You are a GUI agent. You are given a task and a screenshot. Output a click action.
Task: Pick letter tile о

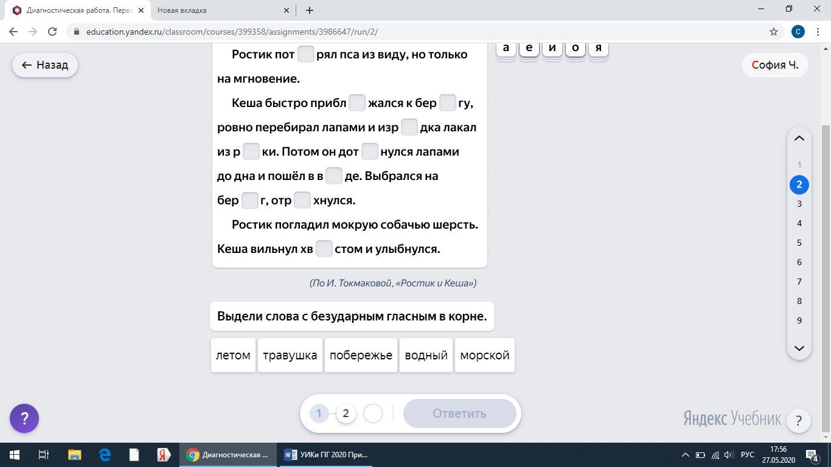[575, 48]
